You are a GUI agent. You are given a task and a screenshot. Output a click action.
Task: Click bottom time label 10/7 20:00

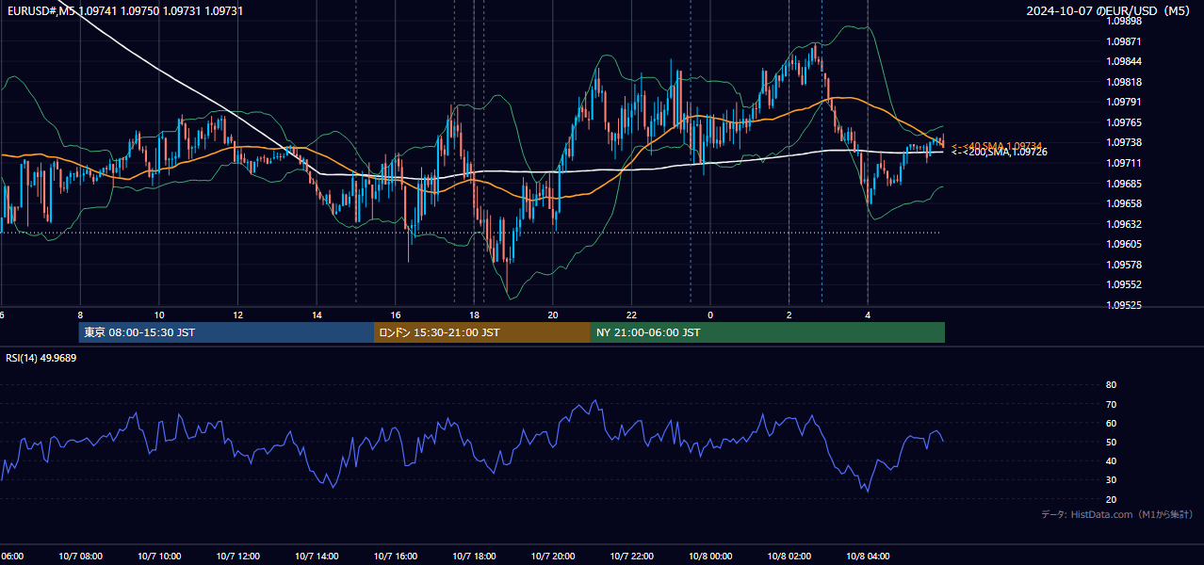pos(552,557)
